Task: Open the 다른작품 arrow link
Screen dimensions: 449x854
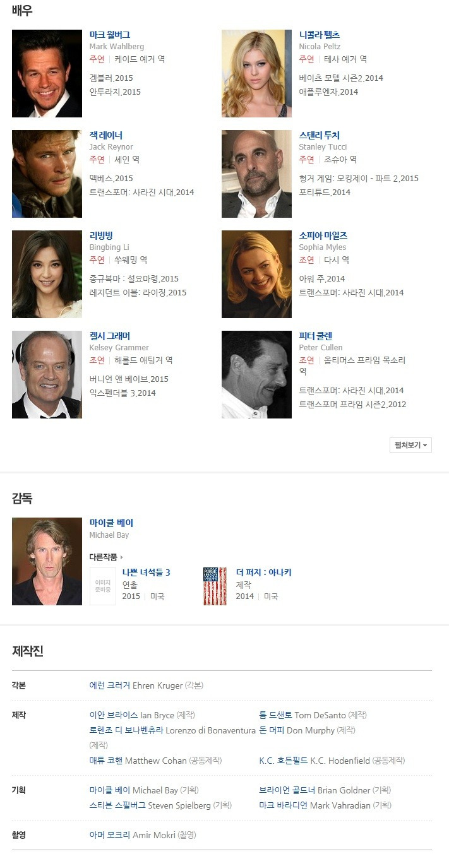Action: click(x=106, y=557)
